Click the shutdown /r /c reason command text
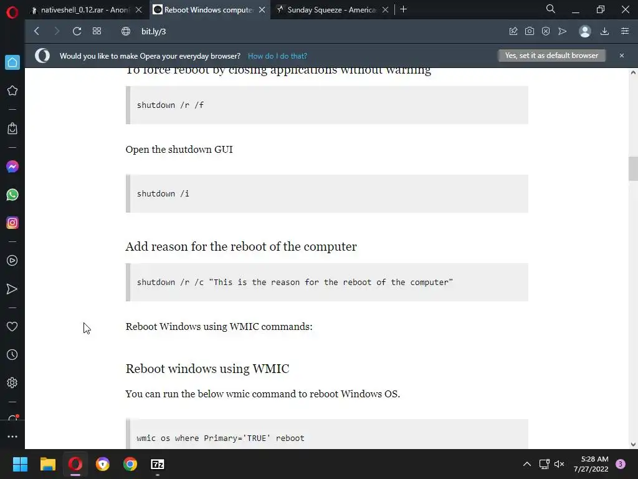 tap(295, 283)
